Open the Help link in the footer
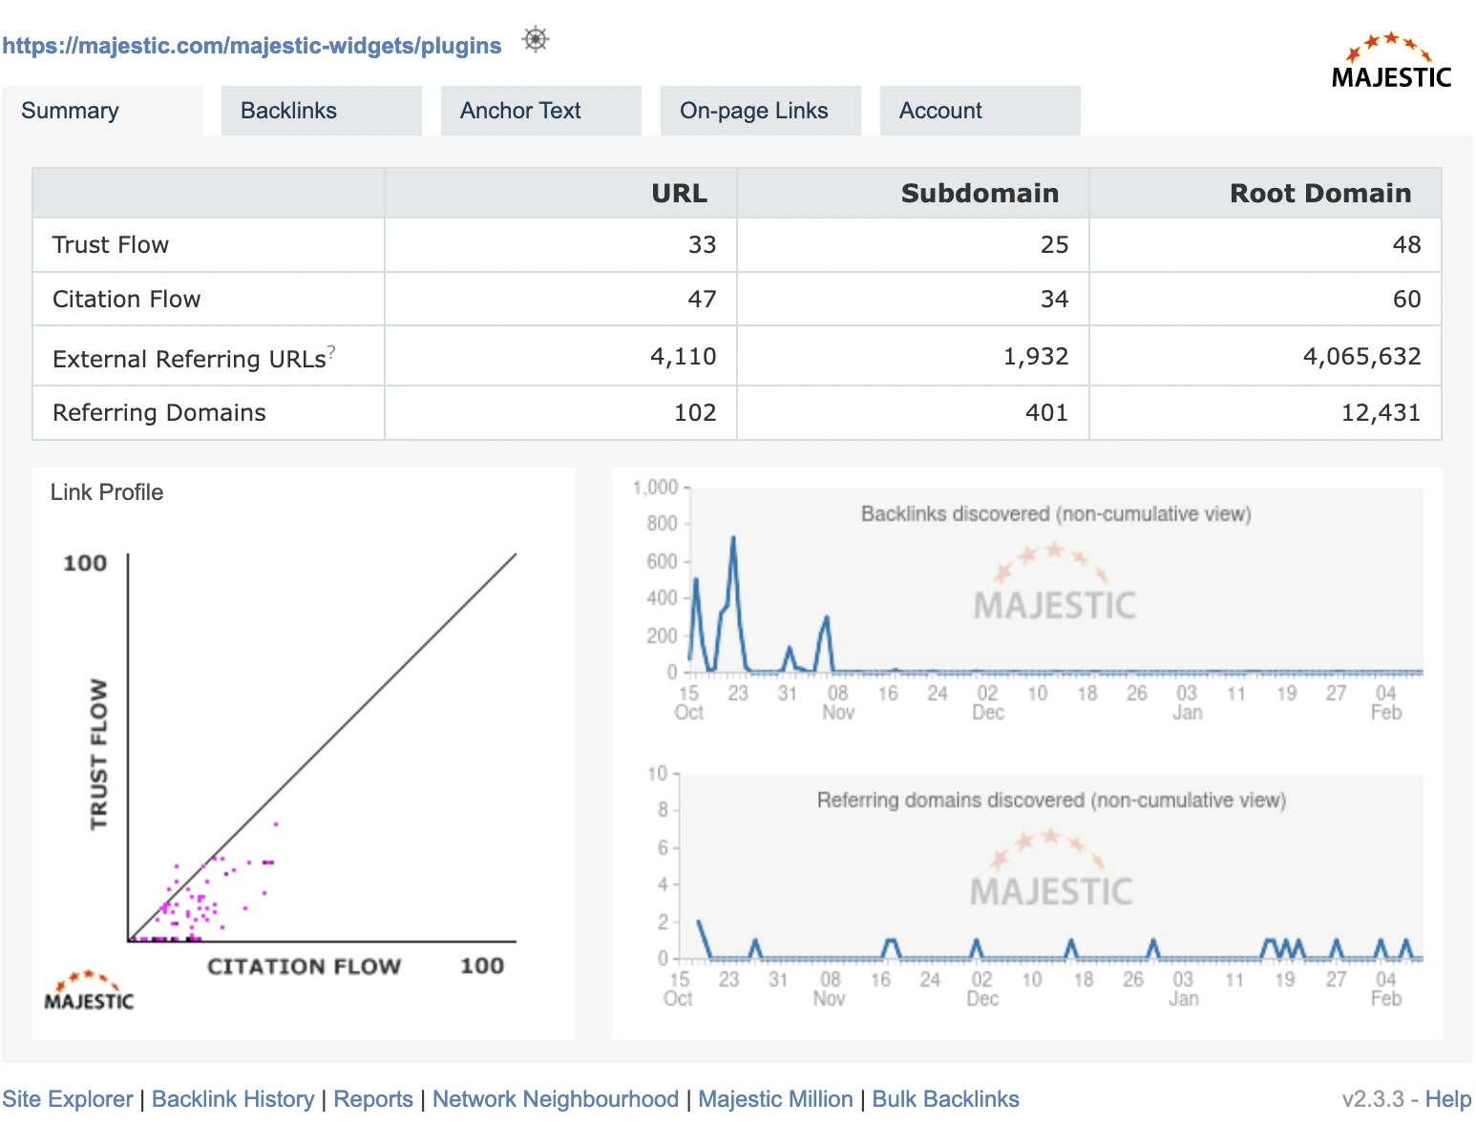 pos(1448,1099)
